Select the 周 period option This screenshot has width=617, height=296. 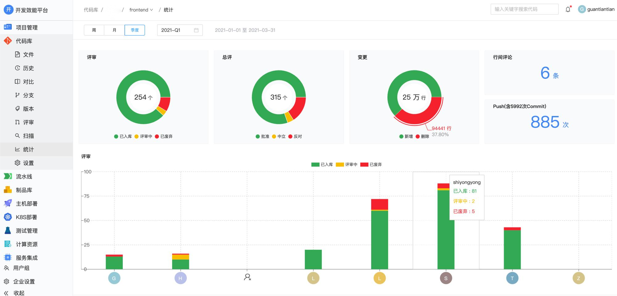coord(94,30)
